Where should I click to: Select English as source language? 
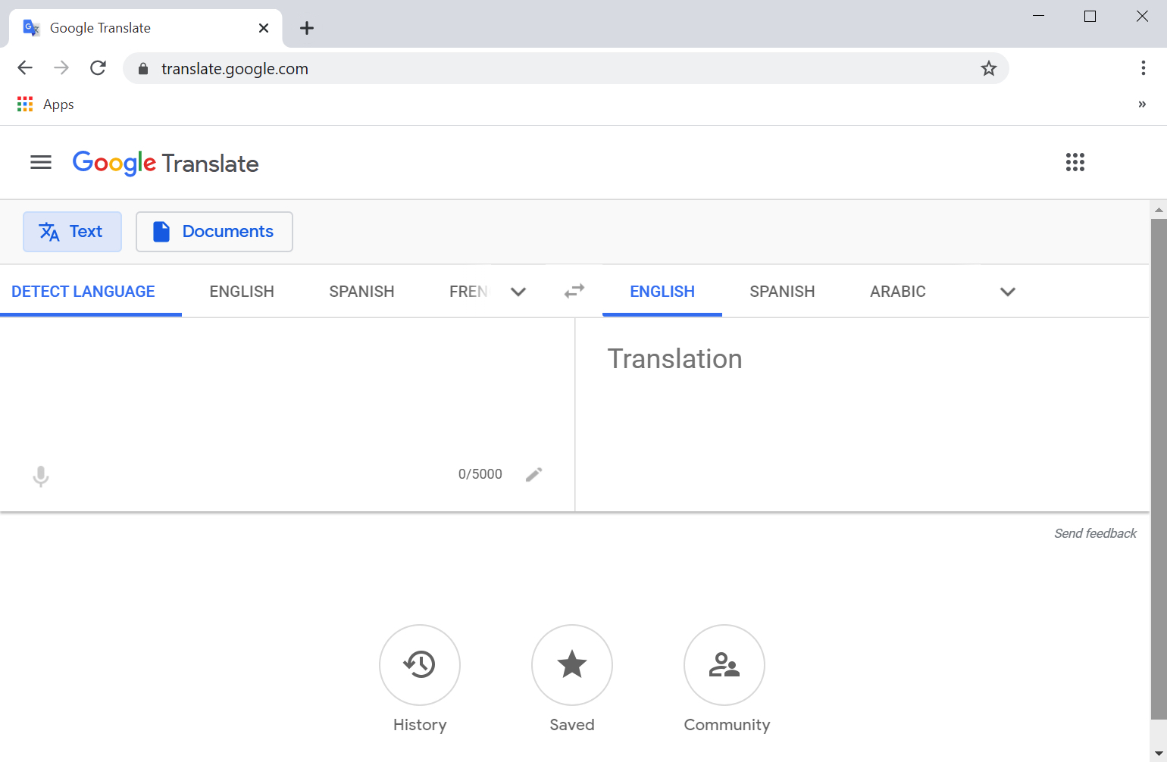pos(242,292)
